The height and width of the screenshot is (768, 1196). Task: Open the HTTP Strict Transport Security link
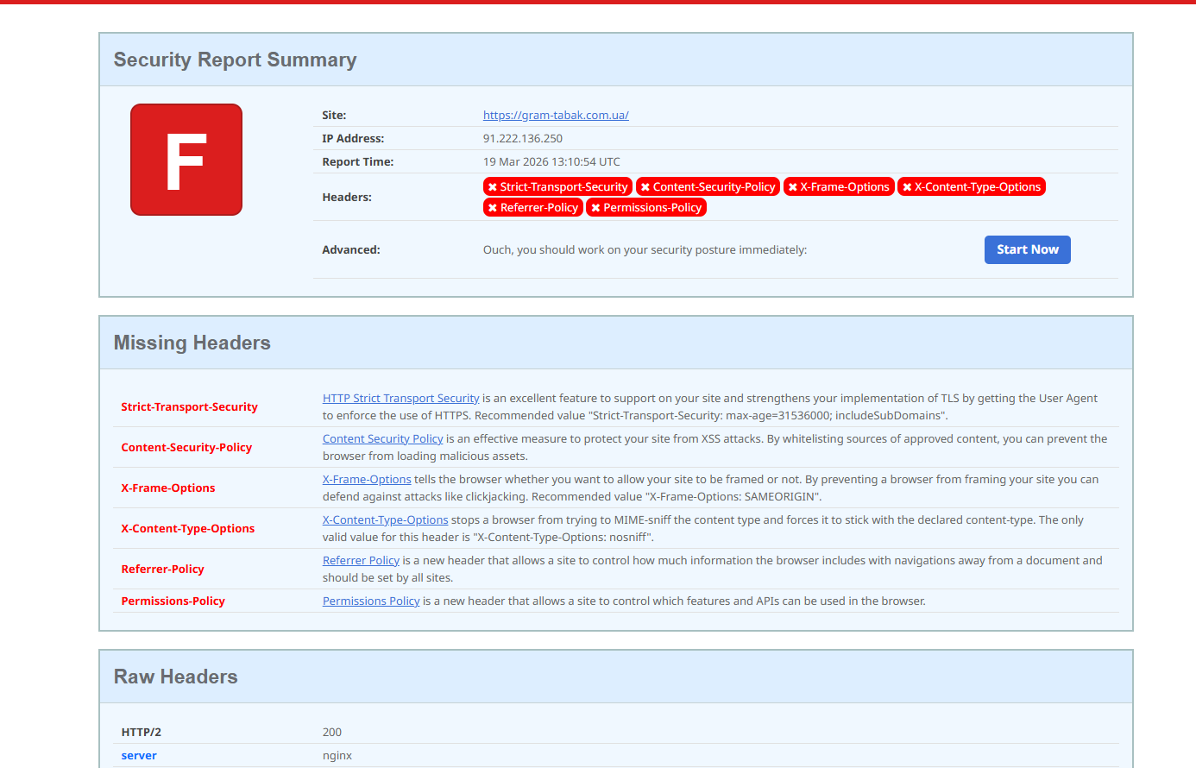[x=400, y=398]
